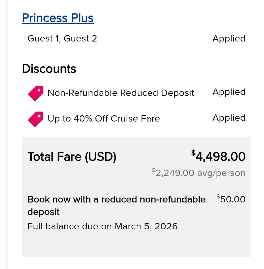The width and height of the screenshot is (264, 269).
Task: Click the 40% Off Cruise Fare tag icon
Action: 36,119
